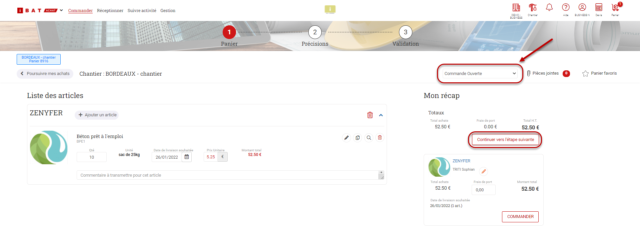Delete the Béton prêt à l'emploi article
640x236 pixels.
[x=380, y=138]
